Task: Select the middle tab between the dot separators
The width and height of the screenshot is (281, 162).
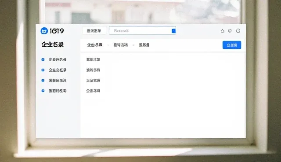Action: click(x=121, y=45)
